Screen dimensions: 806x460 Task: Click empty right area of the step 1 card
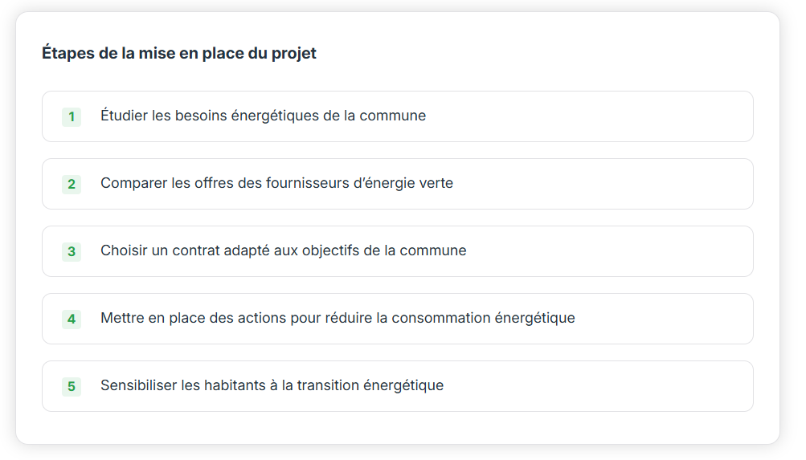627,116
